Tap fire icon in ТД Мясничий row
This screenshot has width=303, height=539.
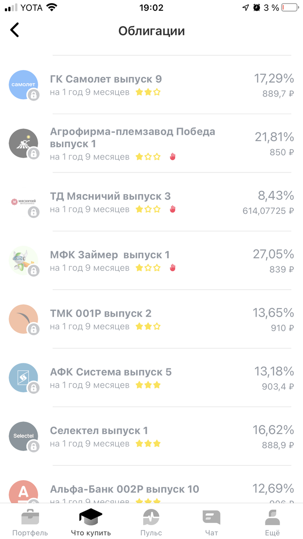[x=173, y=209]
